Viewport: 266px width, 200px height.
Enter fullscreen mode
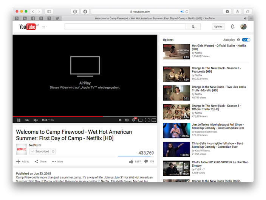click(x=147, y=120)
